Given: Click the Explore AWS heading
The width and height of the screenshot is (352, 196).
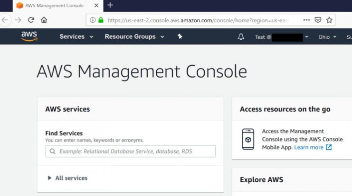Looking at the screenshot, I should (x=262, y=180).
